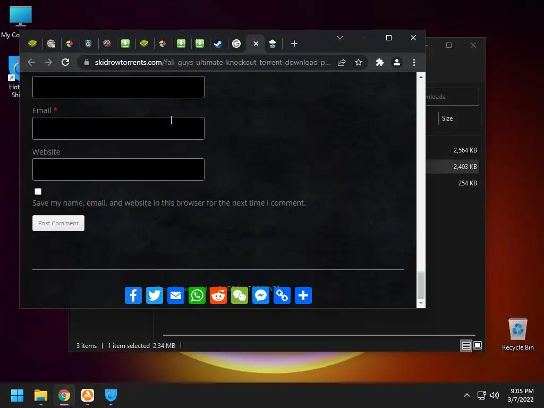Go forward in browser history
This screenshot has height=408, width=544.
pyautogui.click(x=48, y=63)
